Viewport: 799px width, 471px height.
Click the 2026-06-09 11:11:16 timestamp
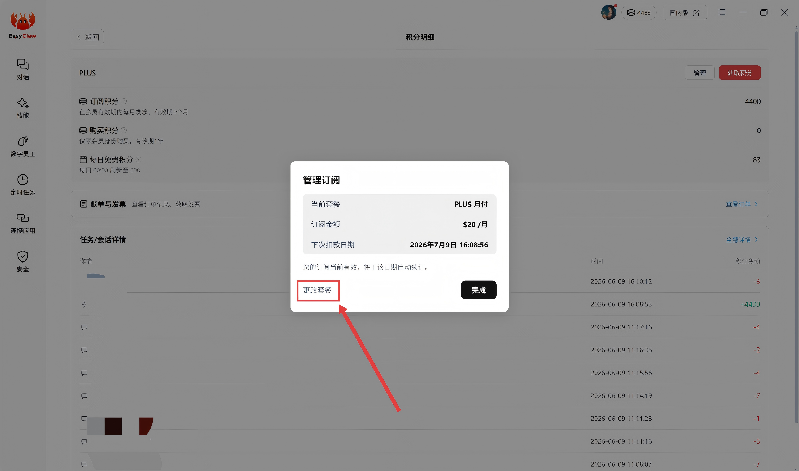click(x=621, y=441)
